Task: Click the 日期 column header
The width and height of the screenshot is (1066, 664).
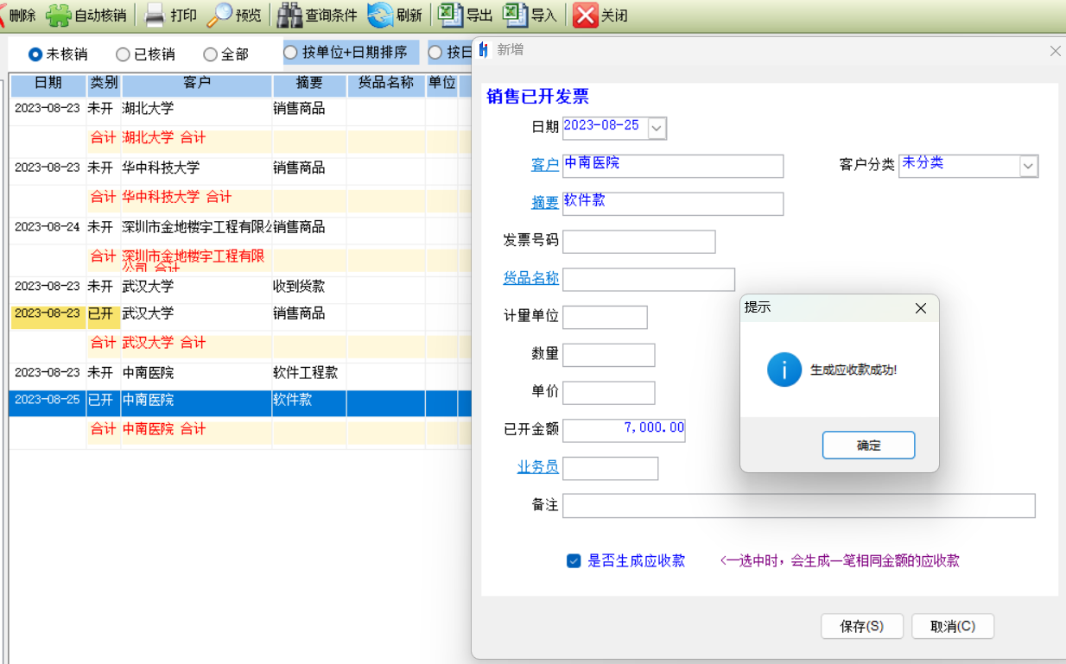Action: (48, 84)
